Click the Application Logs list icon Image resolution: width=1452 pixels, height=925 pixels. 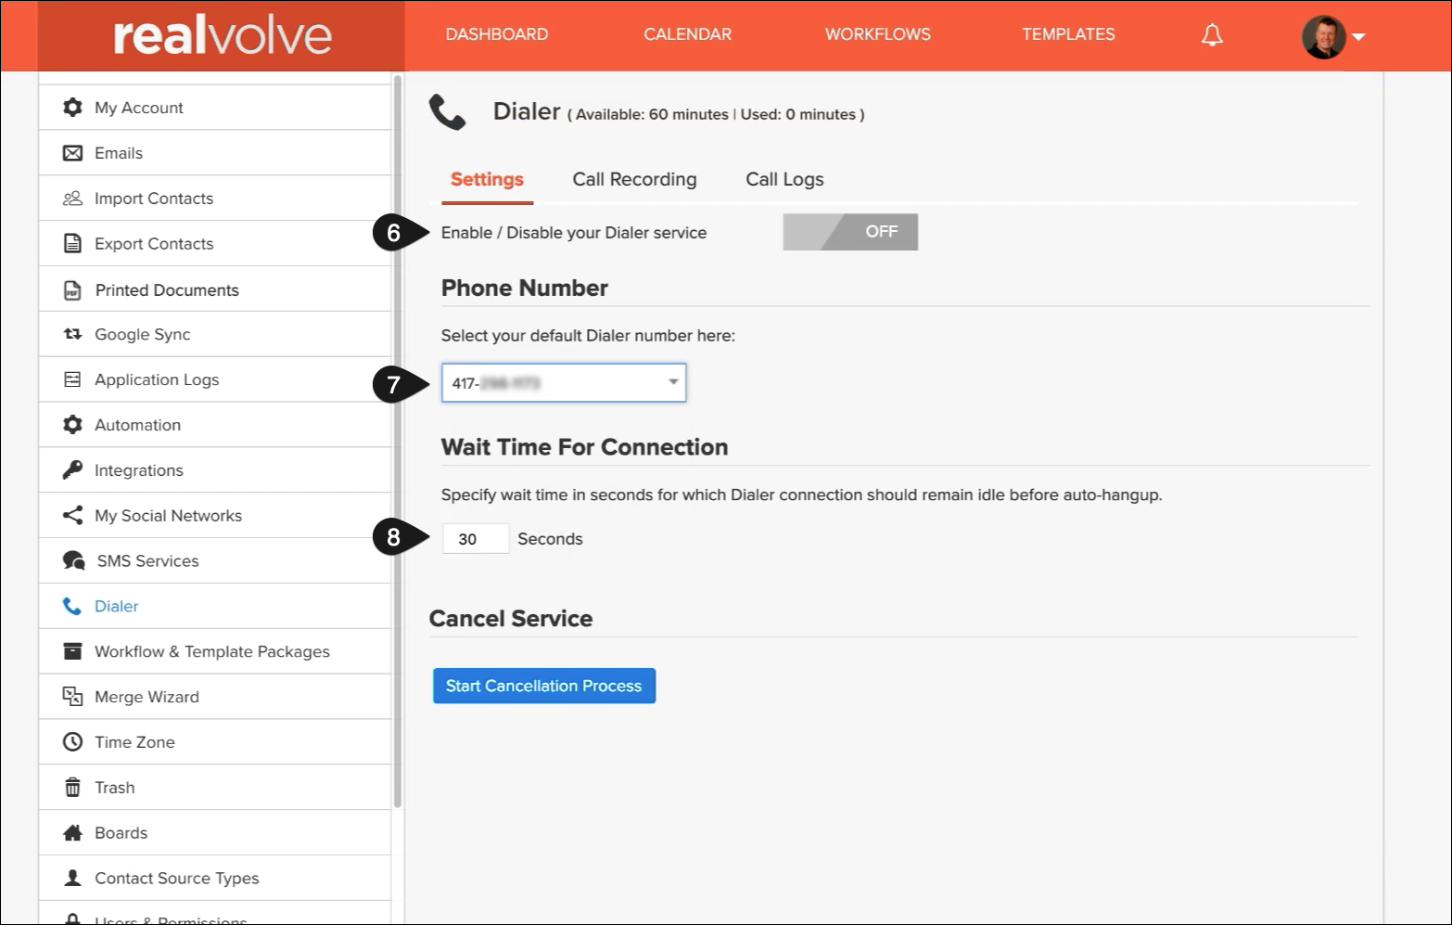coord(72,379)
